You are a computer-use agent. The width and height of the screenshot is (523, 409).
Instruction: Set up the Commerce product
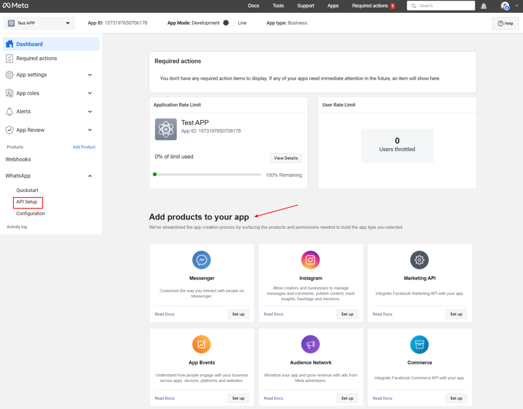[456, 398]
